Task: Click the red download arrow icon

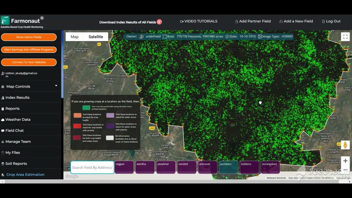Action: tap(159, 22)
